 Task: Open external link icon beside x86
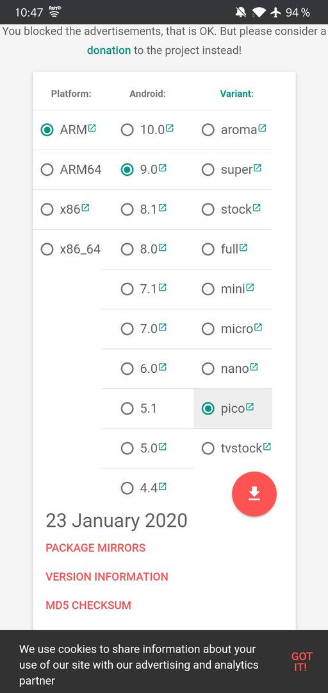coord(86,208)
